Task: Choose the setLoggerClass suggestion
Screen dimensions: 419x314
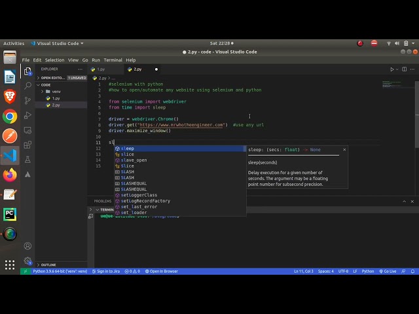Action: pyautogui.click(x=180, y=195)
